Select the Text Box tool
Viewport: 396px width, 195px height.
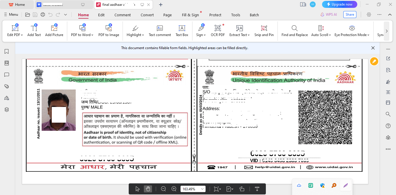point(182,30)
